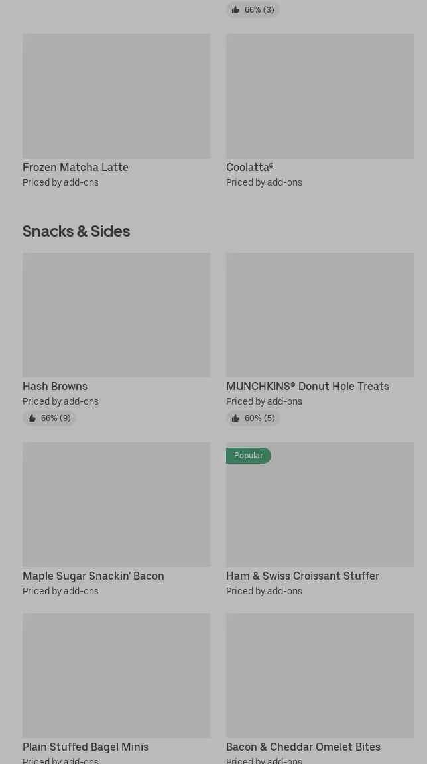Select Ham & Swiss Croissant Stuffer name
Screen dimensions: 427x764
[x=302, y=576]
